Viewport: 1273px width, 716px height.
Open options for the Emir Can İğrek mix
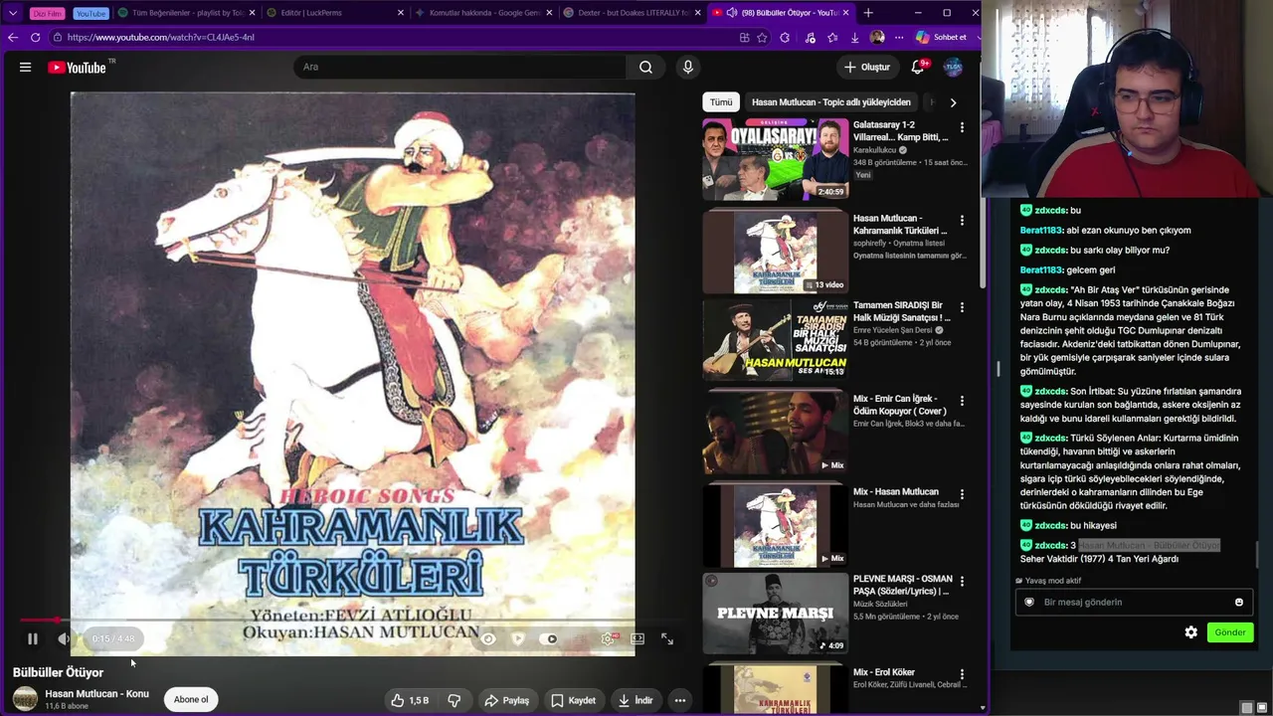point(962,401)
